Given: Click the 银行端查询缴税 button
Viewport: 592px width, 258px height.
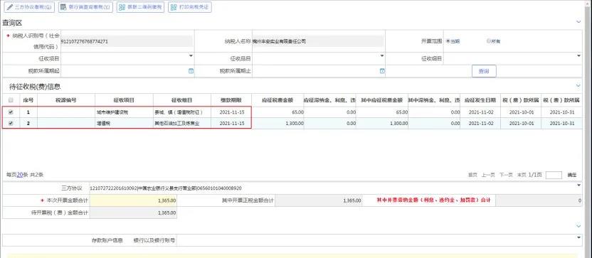Looking at the screenshot, I should [85, 7].
